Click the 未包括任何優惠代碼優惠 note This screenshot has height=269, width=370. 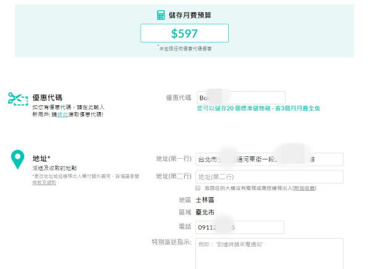[185, 49]
